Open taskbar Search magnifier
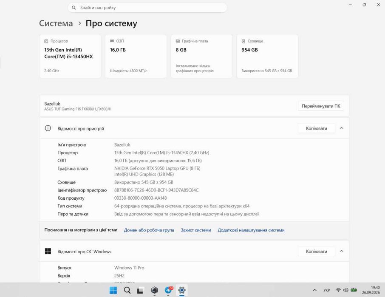The image size is (385, 297). click(x=127, y=290)
